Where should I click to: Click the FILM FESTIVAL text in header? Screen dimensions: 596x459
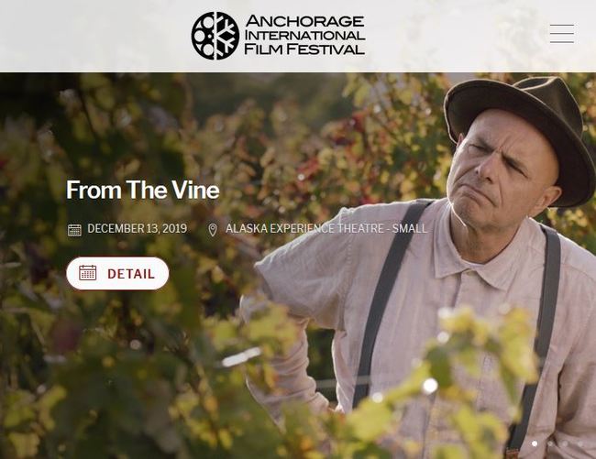[304, 49]
